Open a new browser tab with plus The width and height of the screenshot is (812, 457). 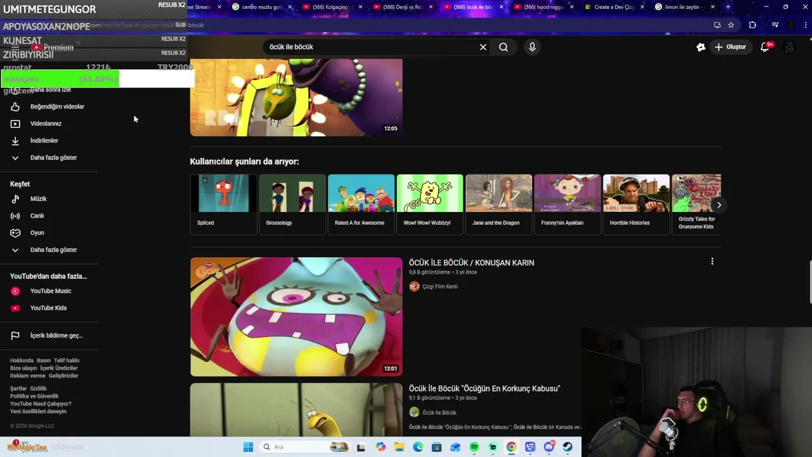coord(728,7)
